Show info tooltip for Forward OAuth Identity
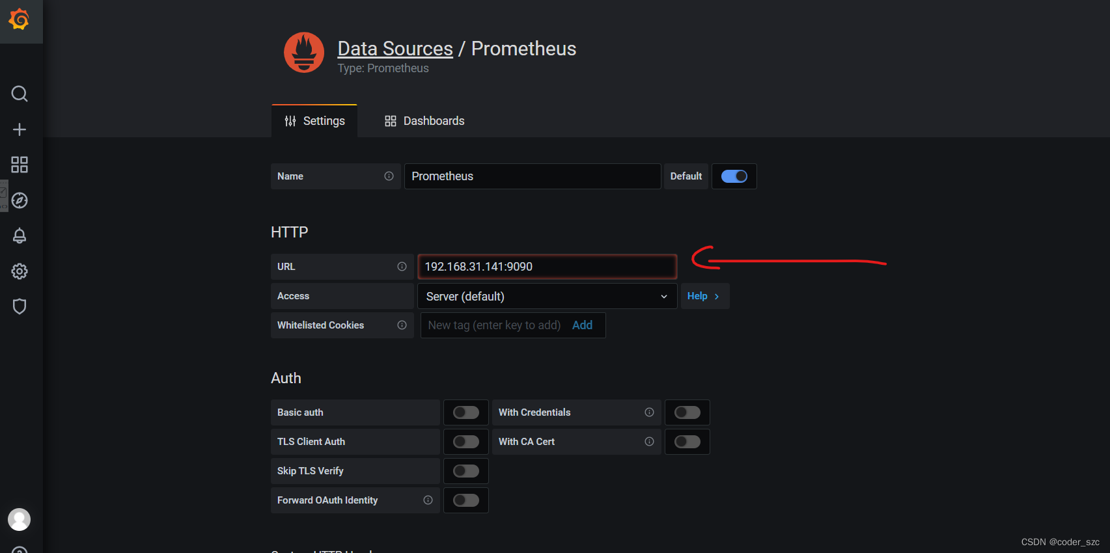Image resolution: width=1110 pixels, height=553 pixels. click(428, 500)
